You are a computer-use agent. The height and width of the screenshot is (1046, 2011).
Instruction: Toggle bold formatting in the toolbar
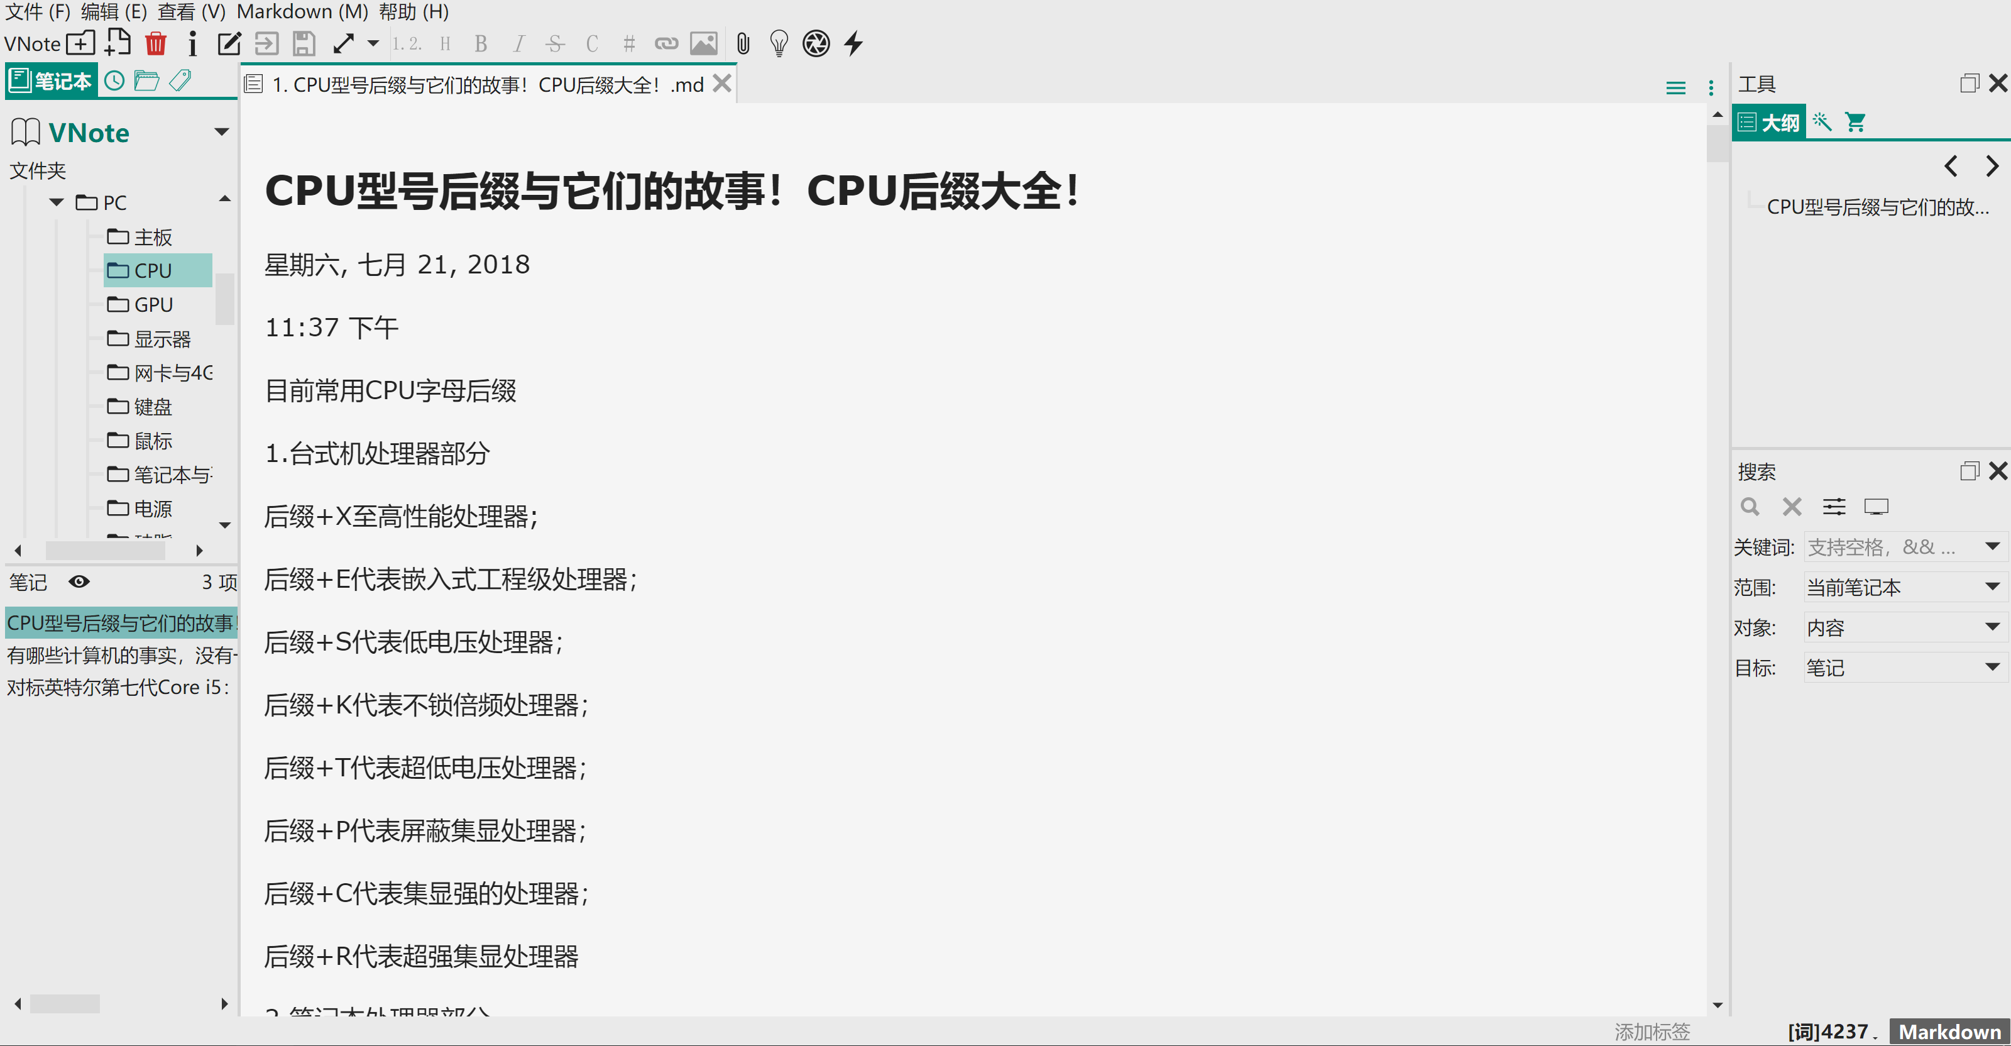click(480, 44)
